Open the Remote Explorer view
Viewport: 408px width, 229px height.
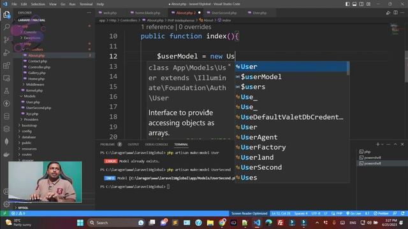pos(6,78)
